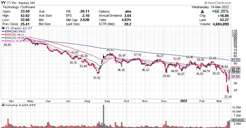The width and height of the screenshot is (246, 128).
Task: Click the 65.61 peak price label
Action: tap(110, 50)
